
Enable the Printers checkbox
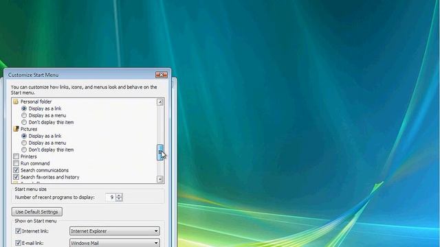[16, 156]
